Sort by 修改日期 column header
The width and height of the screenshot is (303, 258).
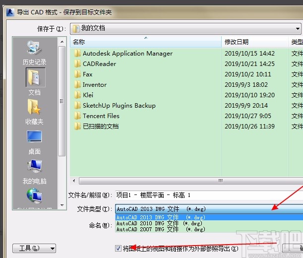point(255,42)
